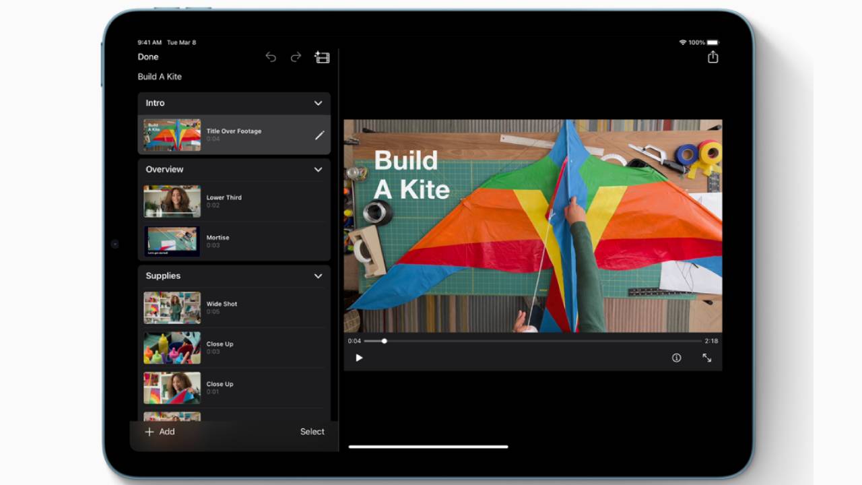Viewport: 862px width, 485px height.
Task: Collapse the Supplies section
Action: coord(319,276)
